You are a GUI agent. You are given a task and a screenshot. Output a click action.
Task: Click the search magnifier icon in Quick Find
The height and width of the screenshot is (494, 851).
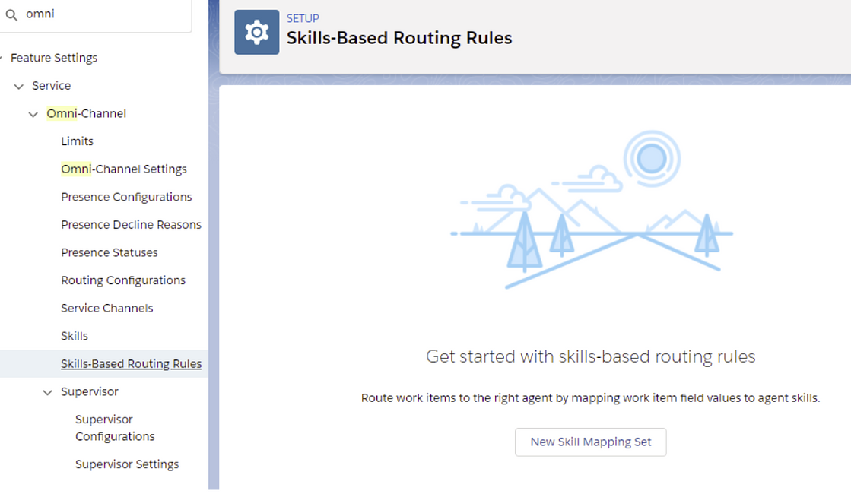coord(11,14)
